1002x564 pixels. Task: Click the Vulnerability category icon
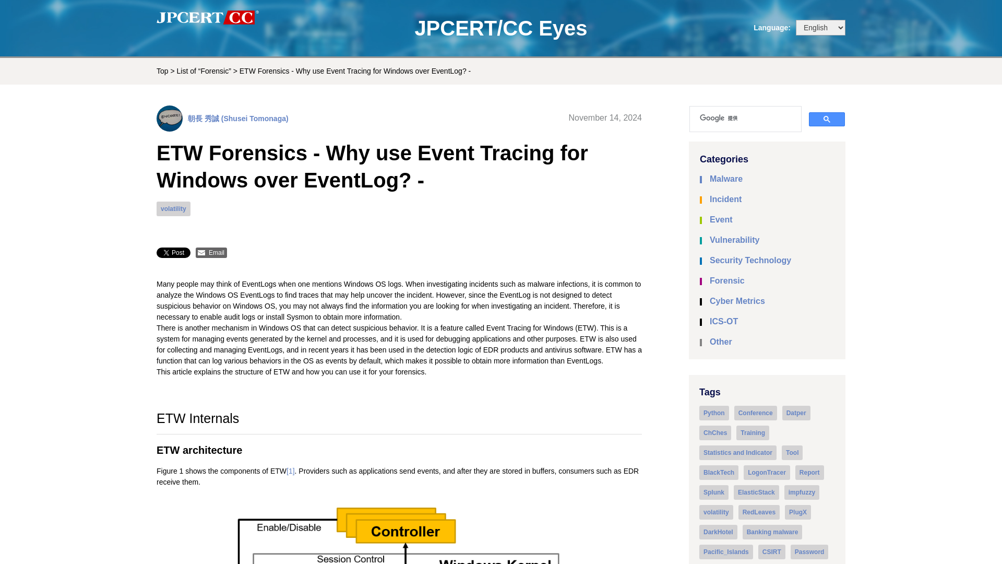tap(702, 240)
